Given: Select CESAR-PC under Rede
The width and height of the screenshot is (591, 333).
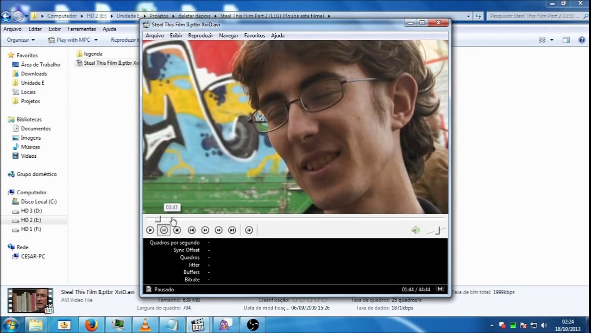Looking at the screenshot, I should 29,256.
